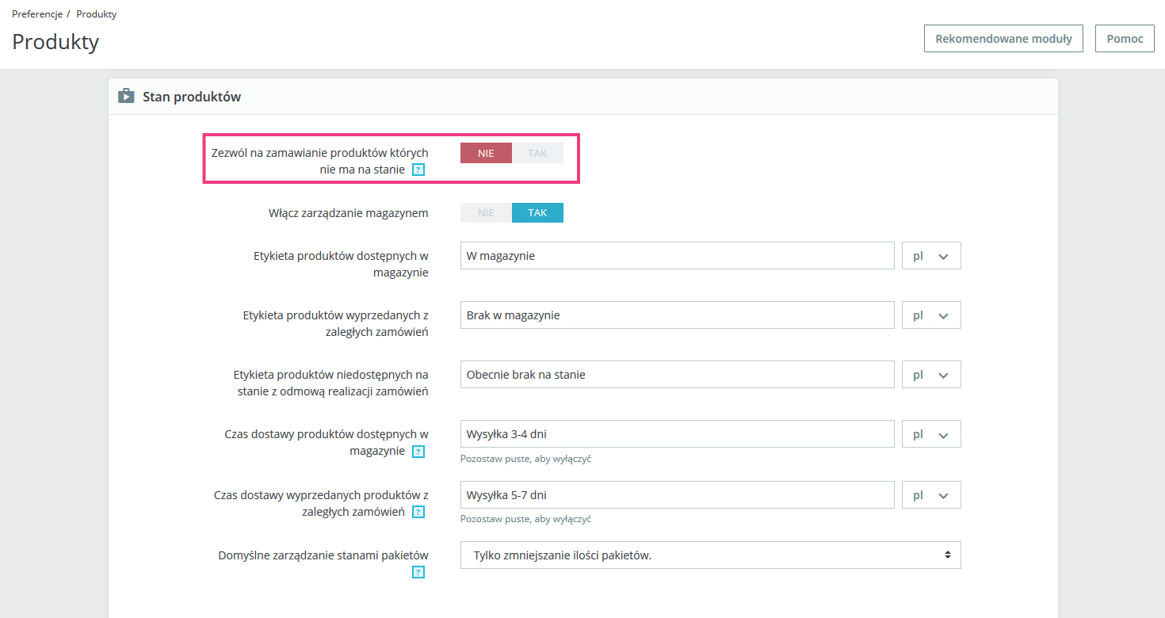Click TAK for Włącz zarządzanie magazynem
Image resolution: width=1165 pixels, height=618 pixels.
537,213
